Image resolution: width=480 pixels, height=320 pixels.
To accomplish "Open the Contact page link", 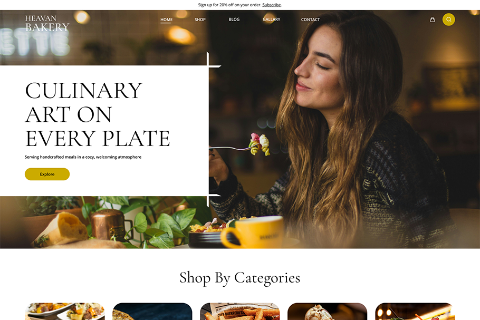I will (x=310, y=20).
